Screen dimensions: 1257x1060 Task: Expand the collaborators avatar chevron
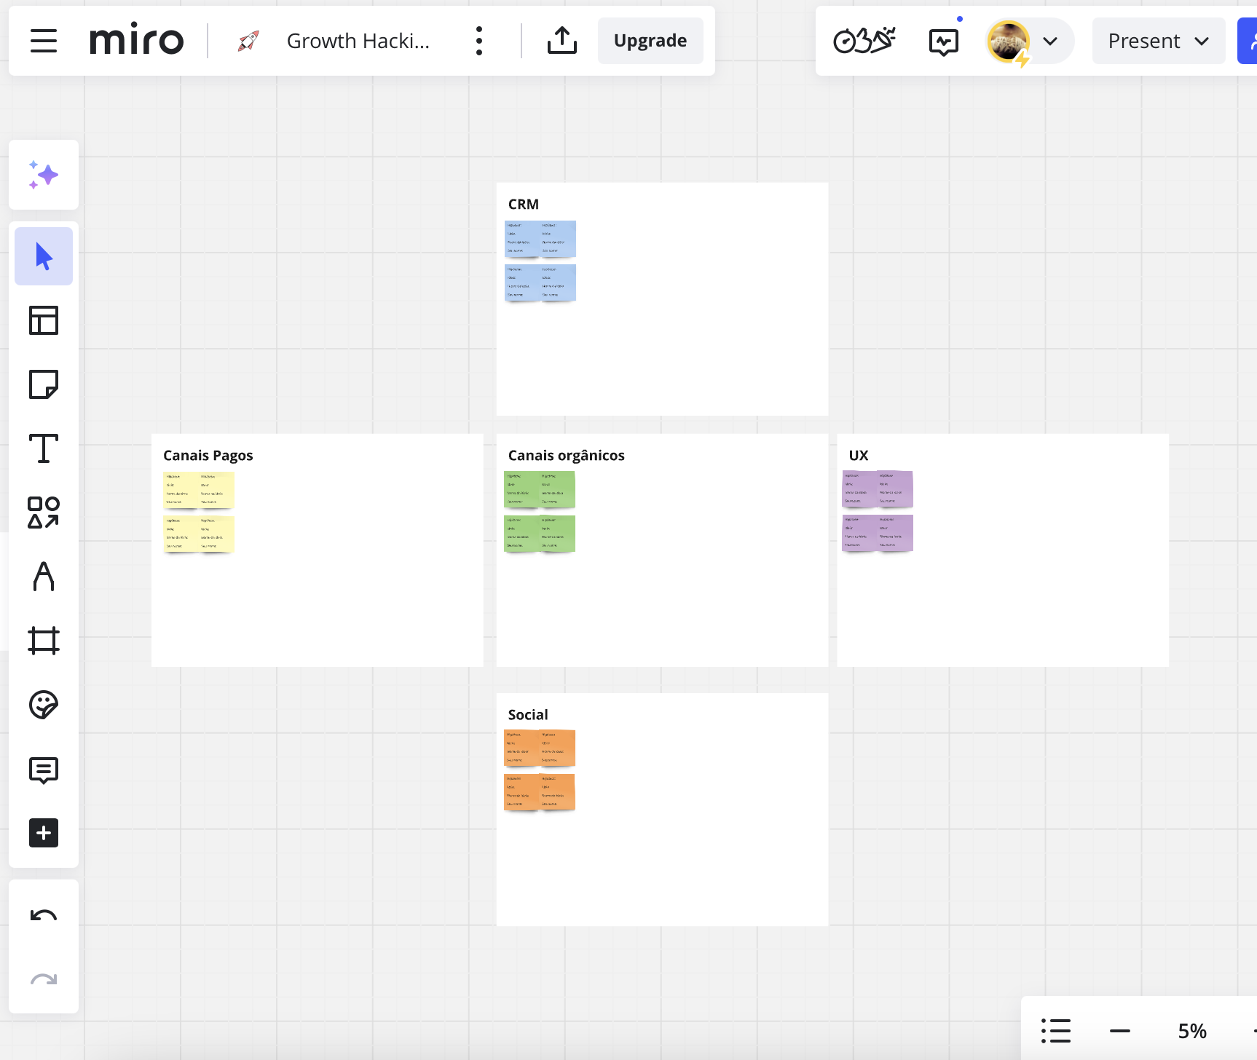click(x=1050, y=41)
